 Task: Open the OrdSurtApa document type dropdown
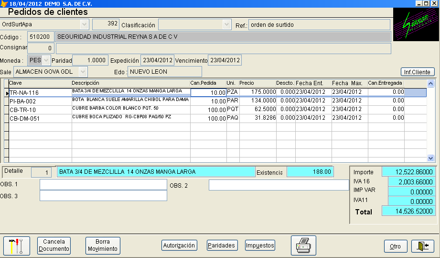click(x=84, y=24)
